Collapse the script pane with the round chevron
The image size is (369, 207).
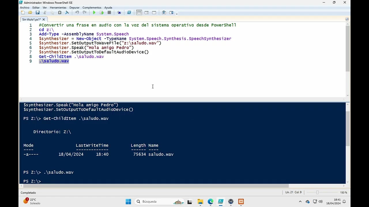347,19
